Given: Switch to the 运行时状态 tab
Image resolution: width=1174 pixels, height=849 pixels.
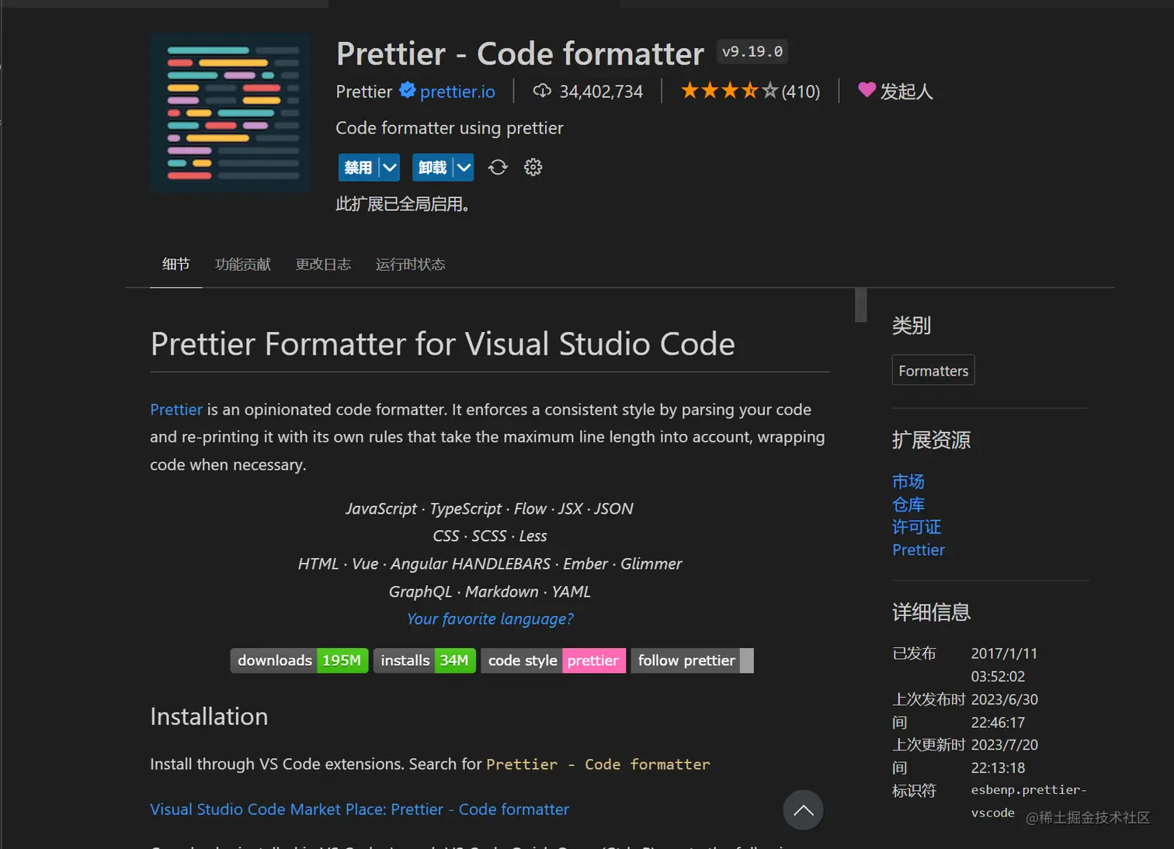Looking at the screenshot, I should [x=410, y=265].
